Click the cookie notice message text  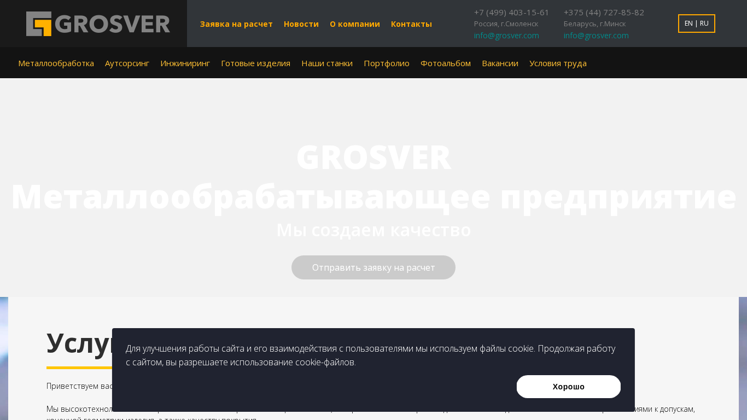point(371,355)
